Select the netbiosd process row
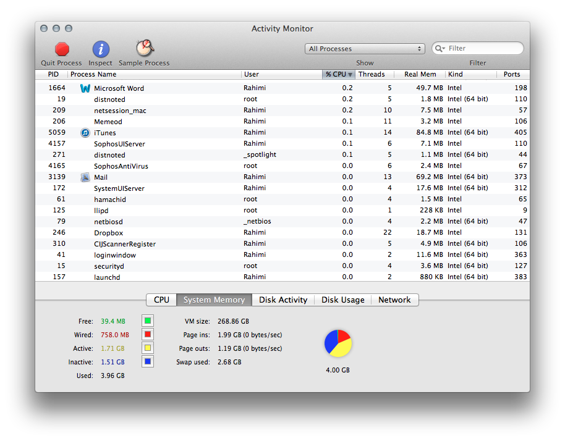Image resolution: width=565 pixels, height=441 pixels. (x=282, y=222)
